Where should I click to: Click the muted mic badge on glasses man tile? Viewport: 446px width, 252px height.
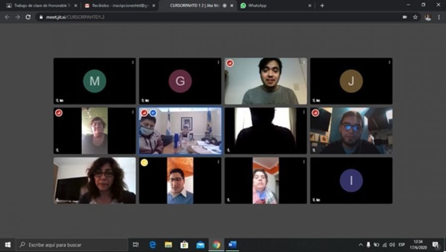(x=315, y=113)
